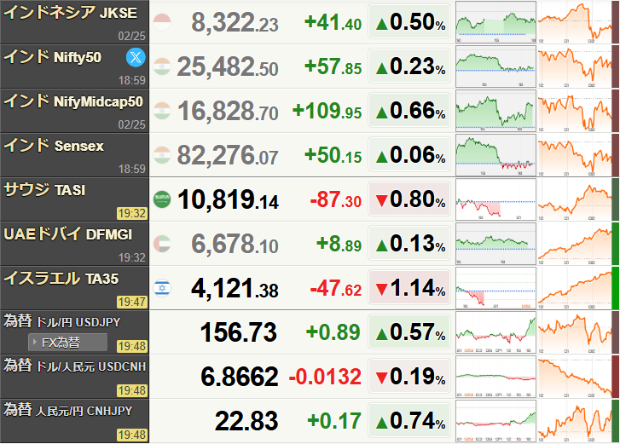
Task: Open the イスラエル TA35 index link
Action: coord(61,278)
